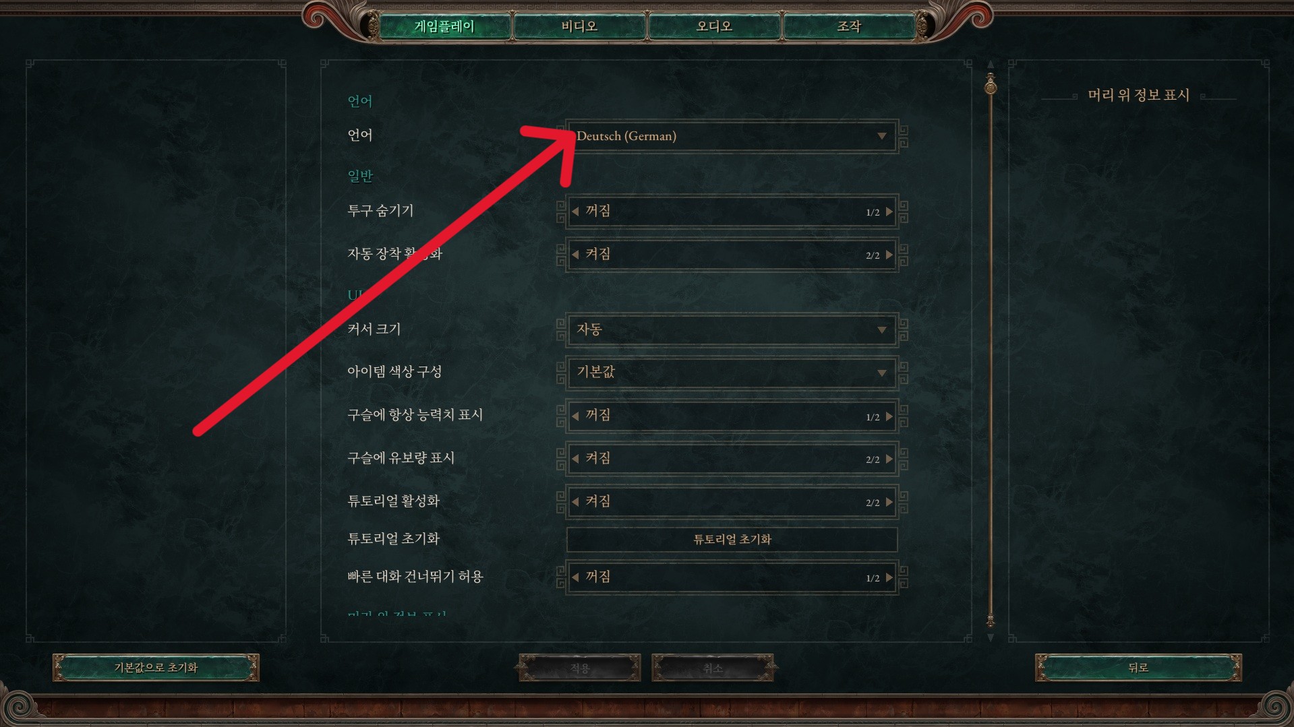1294x727 pixels.
Task: Toggle 구슬에 유보량 표시 setting value
Action: [x=732, y=459]
